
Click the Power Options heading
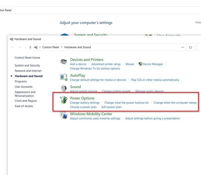pyautogui.click(x=82, y=98)
